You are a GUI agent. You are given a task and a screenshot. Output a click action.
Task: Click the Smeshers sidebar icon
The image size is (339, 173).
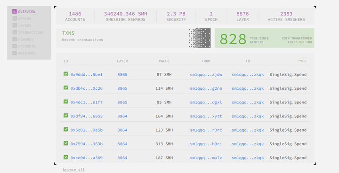pos(15,53)
